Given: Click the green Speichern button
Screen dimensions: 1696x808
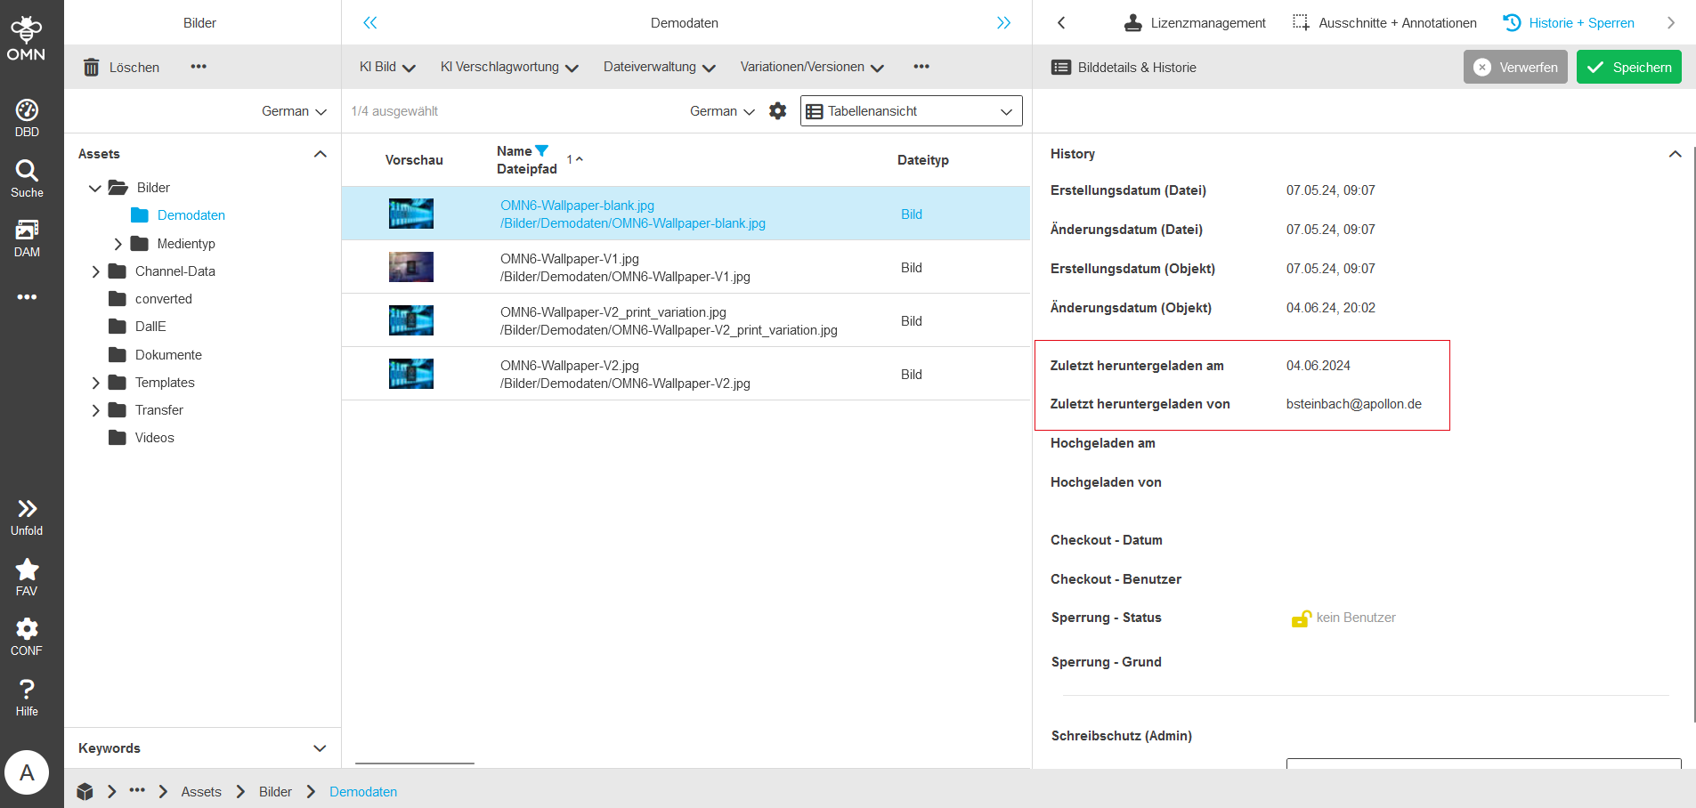Looking at the screenshot, I should click(1628, 67).
